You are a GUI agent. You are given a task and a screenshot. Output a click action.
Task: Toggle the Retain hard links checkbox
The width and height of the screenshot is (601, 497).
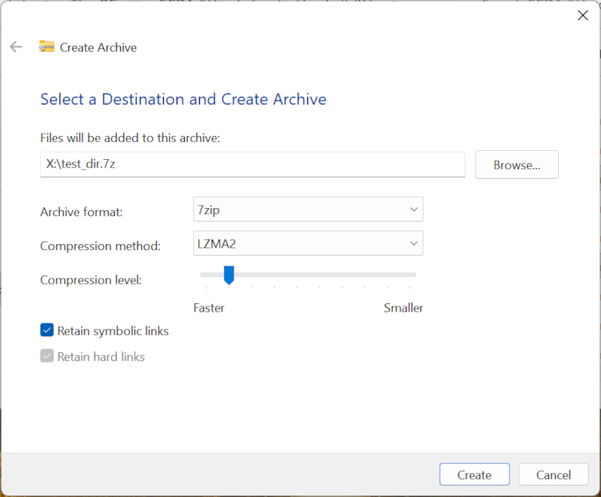click(47, 356)
